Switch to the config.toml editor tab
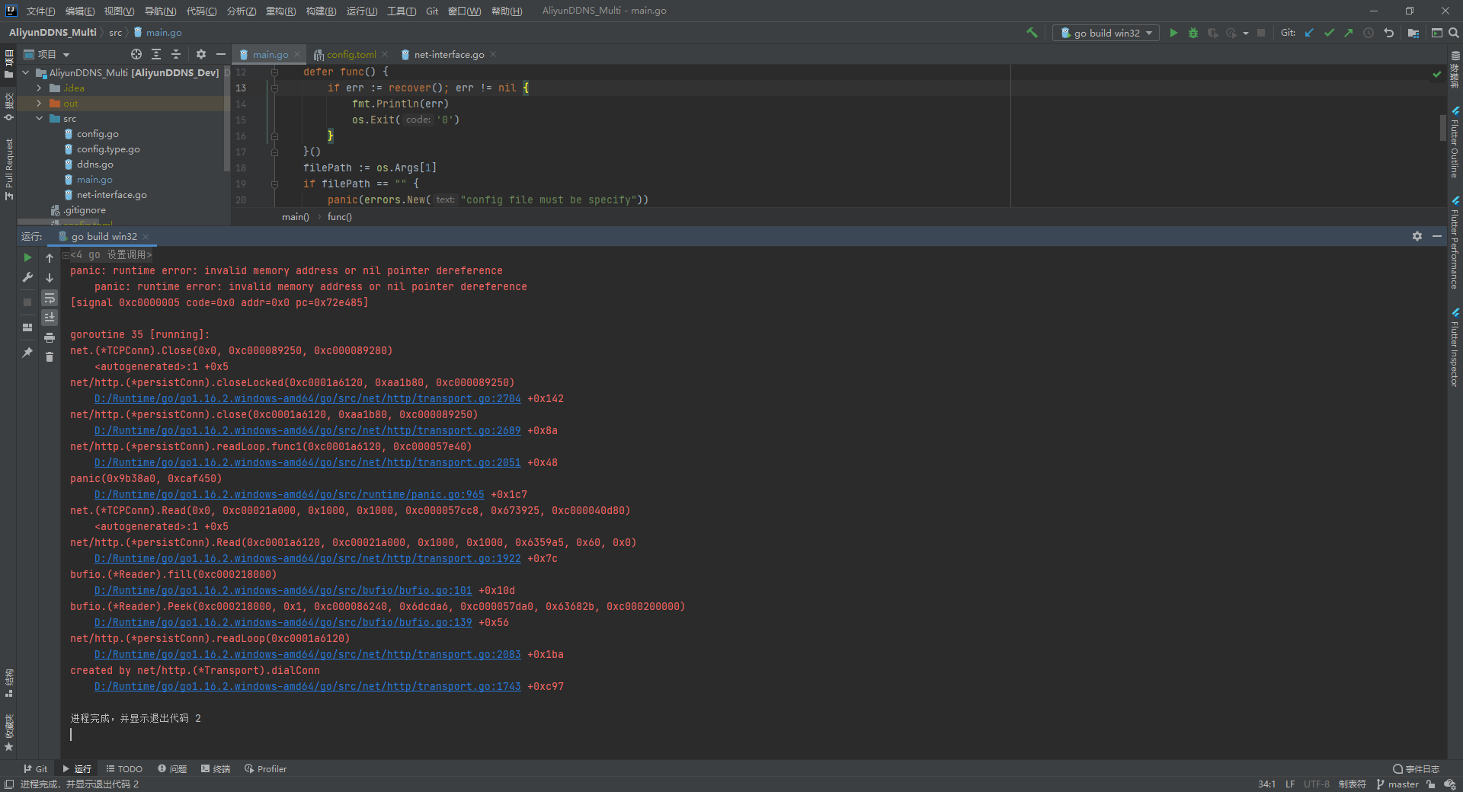1463x792 pixels. pyautogui.click(x=351, y=54)
